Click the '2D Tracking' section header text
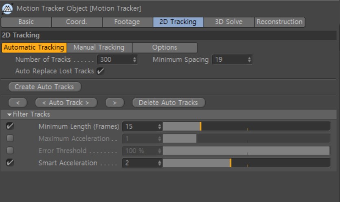Image resolution: width=340 pixels, height=202 pixels. click(21, 35)
